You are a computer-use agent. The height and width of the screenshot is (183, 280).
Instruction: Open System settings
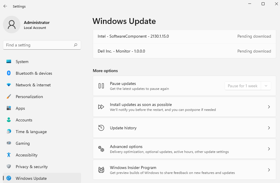coord(42,62)
